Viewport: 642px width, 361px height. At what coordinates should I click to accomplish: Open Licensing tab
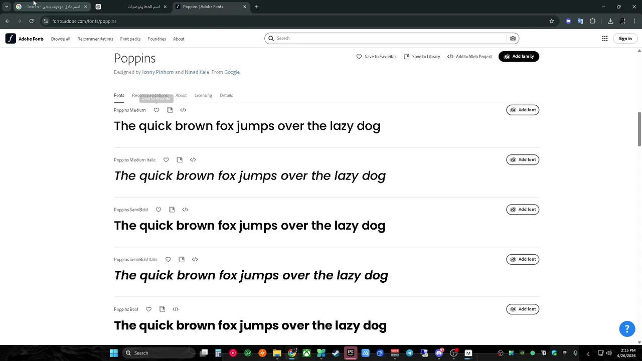click(x=203, y=95)
